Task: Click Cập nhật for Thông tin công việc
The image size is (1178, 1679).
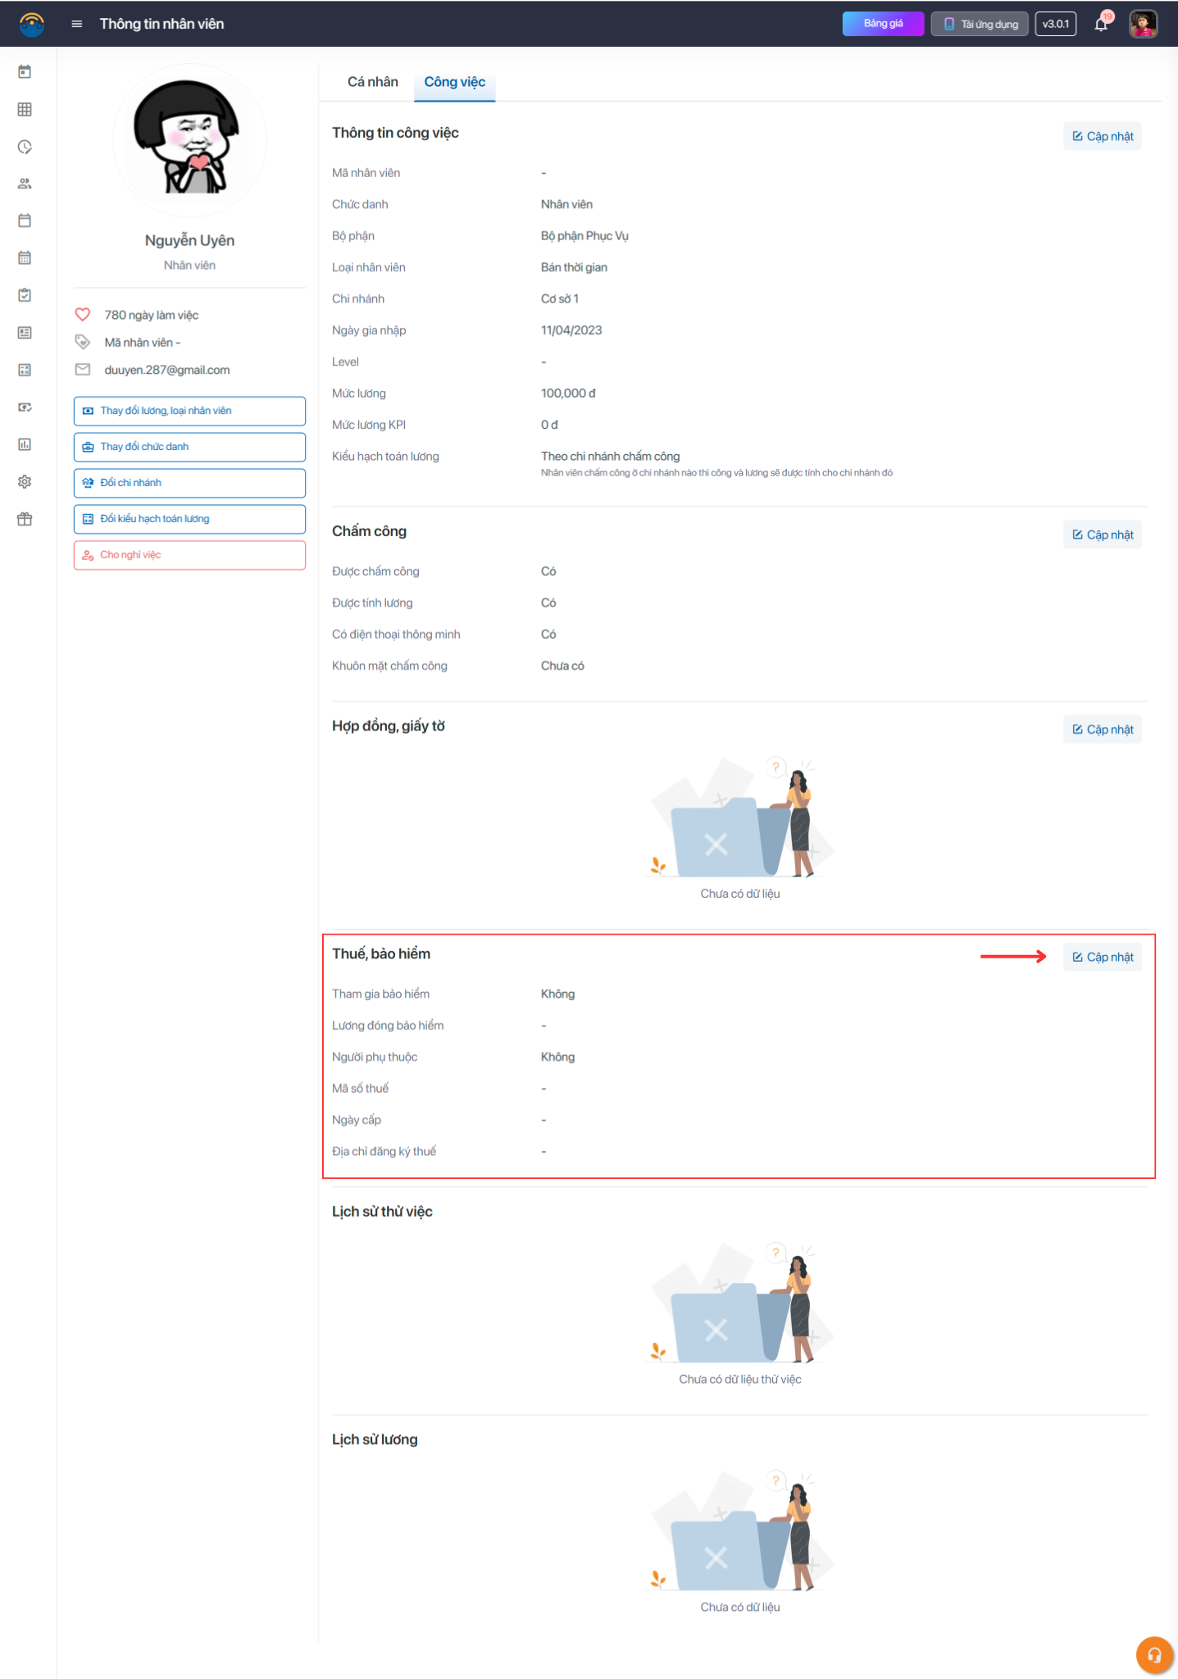Action: point(1103,136)
